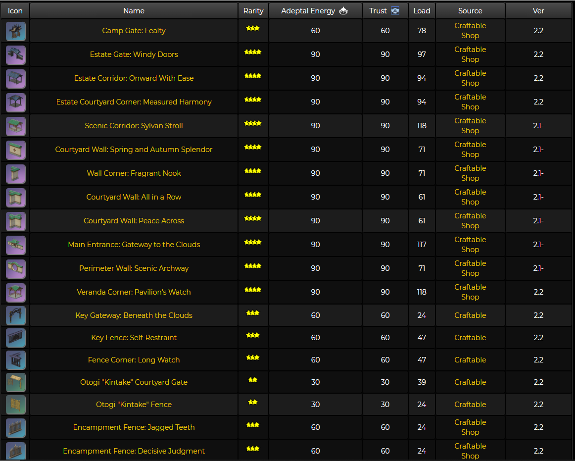
Task: Click the Otogi "Kintake" Fence icon
Action: [x=16, y=405]
